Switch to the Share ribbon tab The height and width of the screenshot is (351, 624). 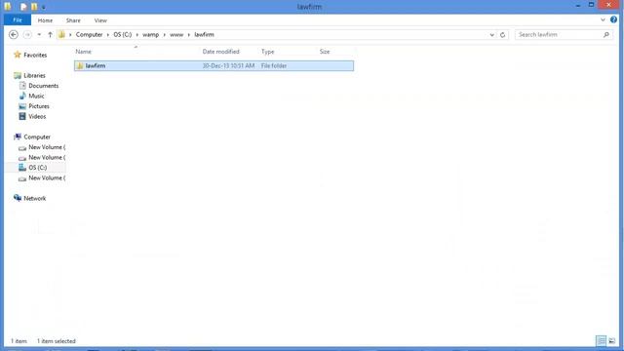click(x=73, y=20)
